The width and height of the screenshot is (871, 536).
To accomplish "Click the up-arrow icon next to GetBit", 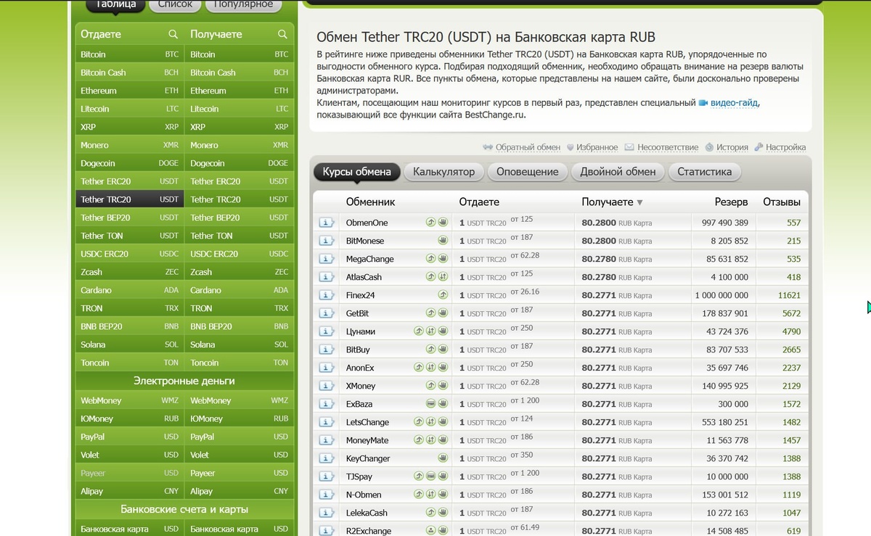I will click(430, 313).
